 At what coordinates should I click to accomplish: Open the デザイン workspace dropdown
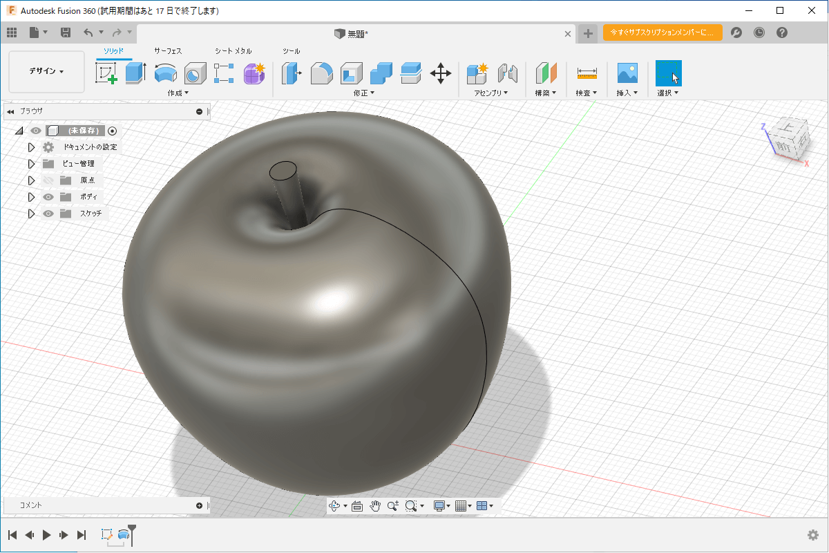[46, 71]
